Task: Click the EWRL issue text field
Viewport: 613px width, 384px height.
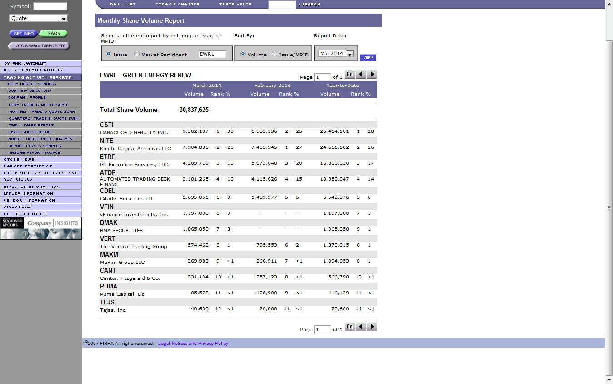Action: [x=213, y=54]
